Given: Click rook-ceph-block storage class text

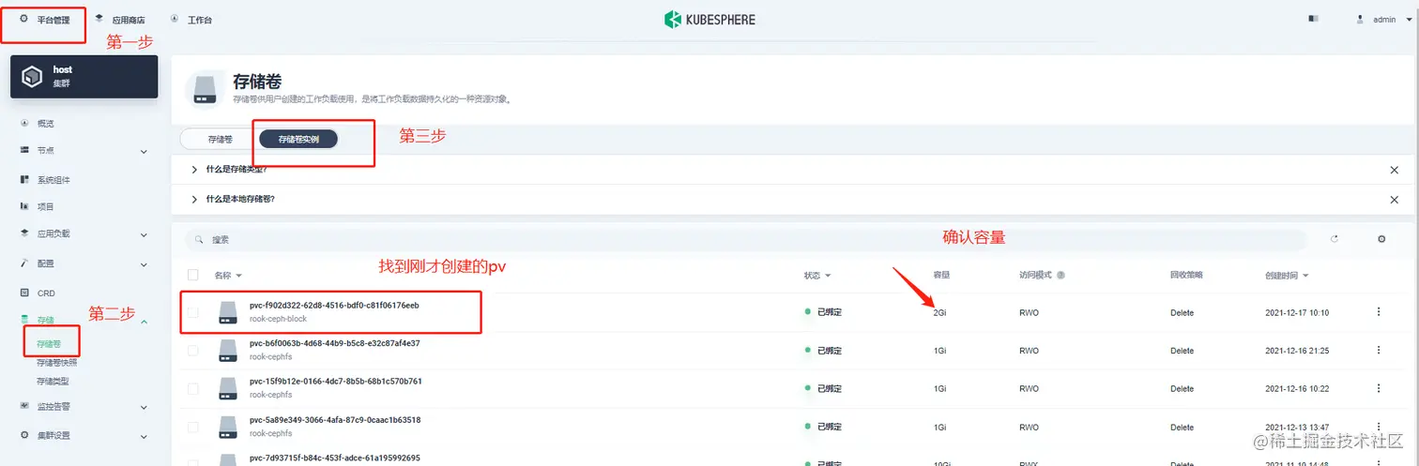Looking at the screenshot, I should point(278,319).
